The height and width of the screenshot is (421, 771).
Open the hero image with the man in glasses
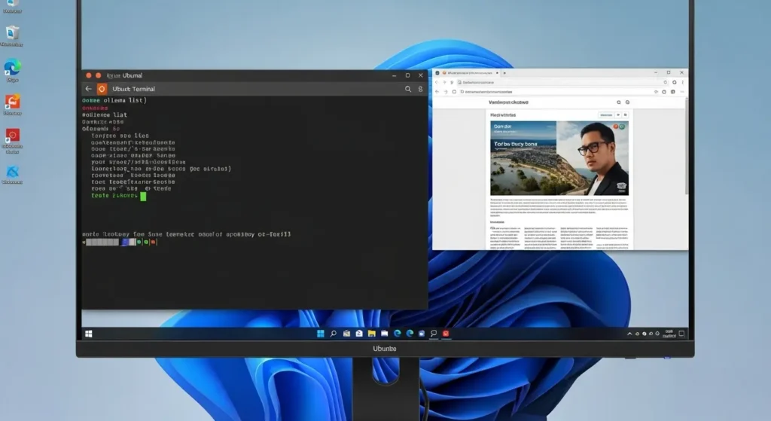click(x=559, y=158)
